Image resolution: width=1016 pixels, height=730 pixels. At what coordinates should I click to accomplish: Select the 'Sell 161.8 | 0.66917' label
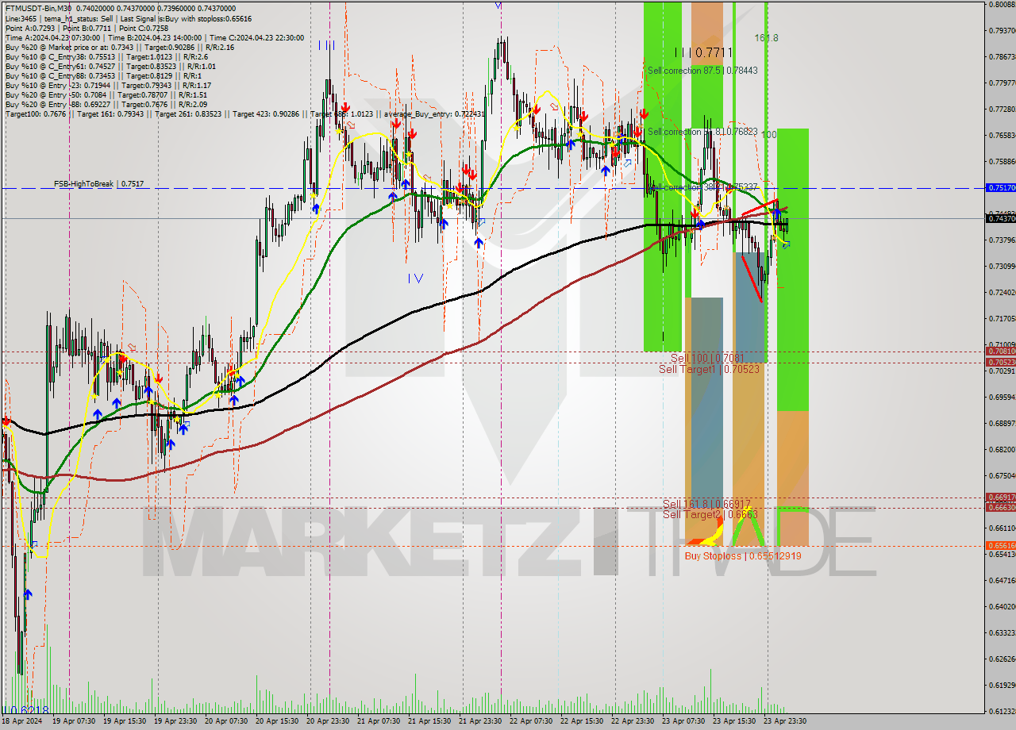click(x=706, y=504)
